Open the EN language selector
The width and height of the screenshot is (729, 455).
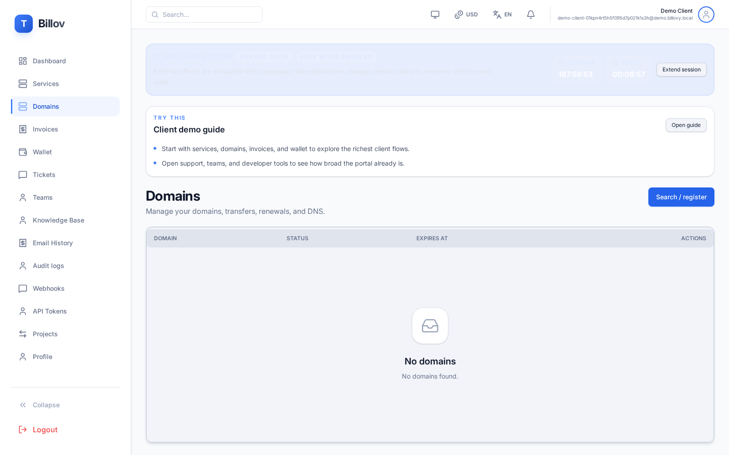(502, 14)
